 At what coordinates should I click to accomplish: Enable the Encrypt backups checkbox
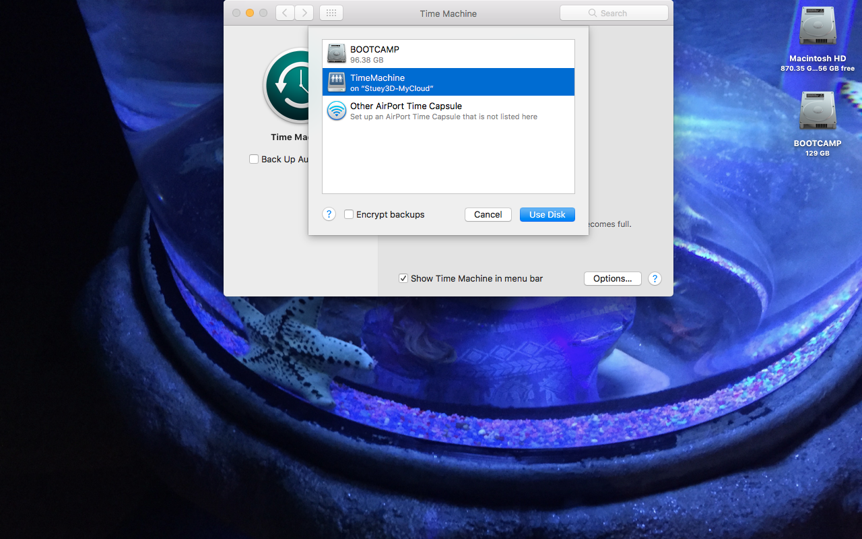pyautogui.click(x=349, y=214)
